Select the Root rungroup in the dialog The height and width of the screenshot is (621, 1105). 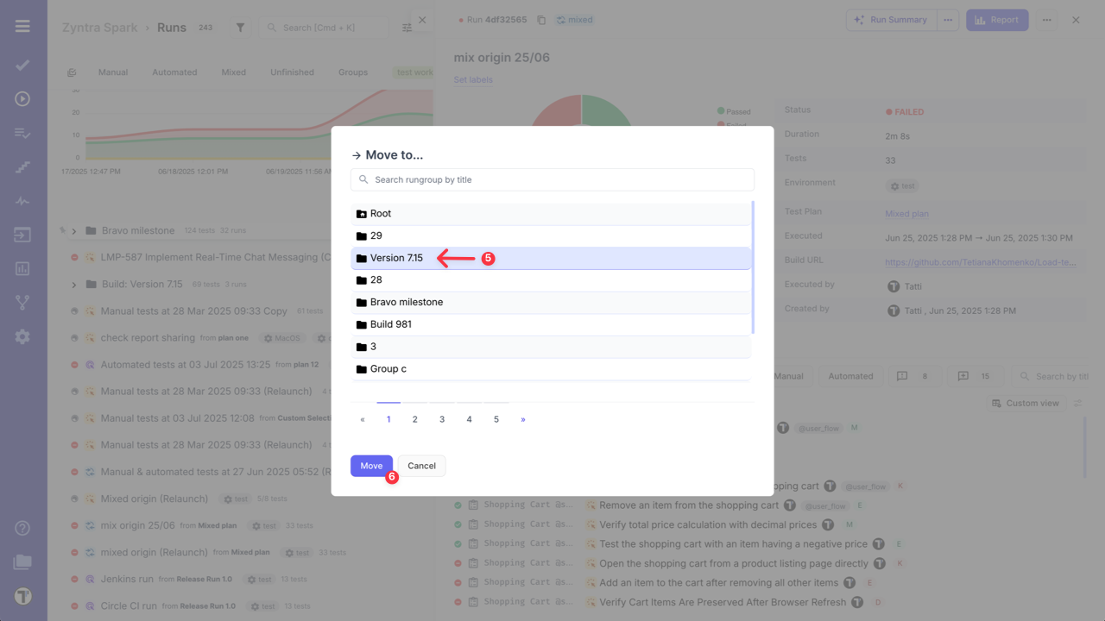point(379,213)
